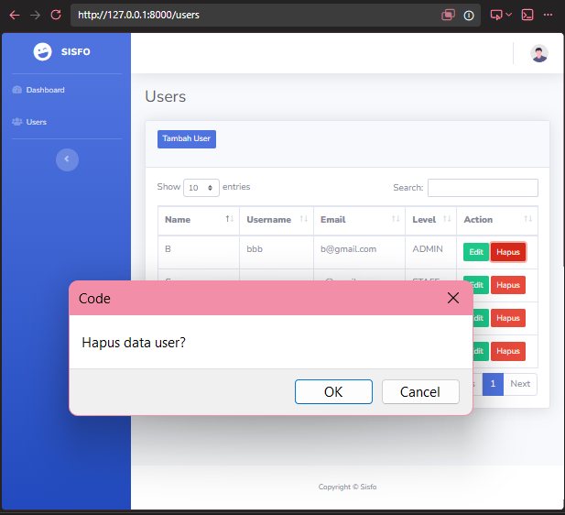Click Edit button for user bbb

476,252
